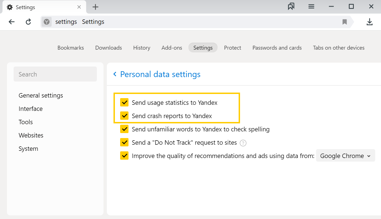Screen dimensions: 381x219
Task: Click the Personal data settings heading link
Action: tap(160, 74)
